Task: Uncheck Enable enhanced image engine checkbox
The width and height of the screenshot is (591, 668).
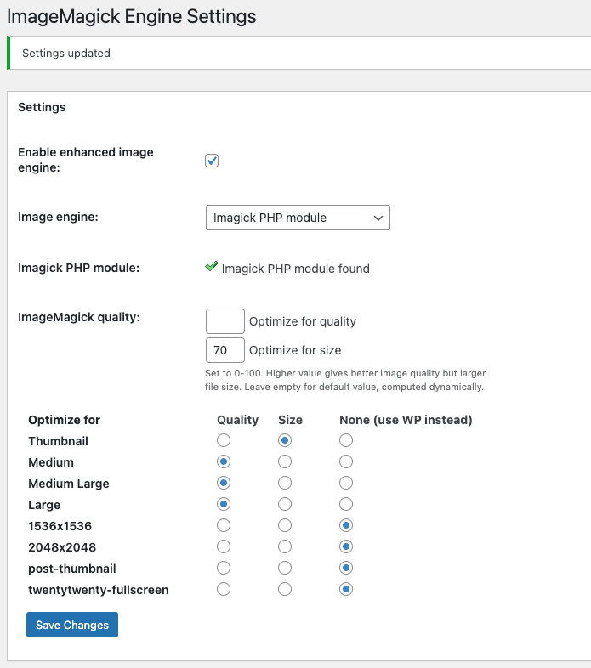Action: click(x=212, y=161)
